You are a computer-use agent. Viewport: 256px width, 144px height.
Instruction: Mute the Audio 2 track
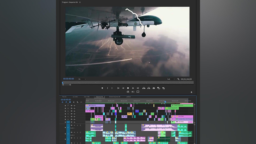74,132
